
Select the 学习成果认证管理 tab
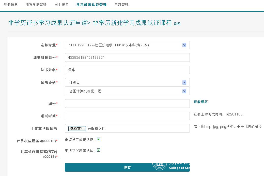[91, 5]
